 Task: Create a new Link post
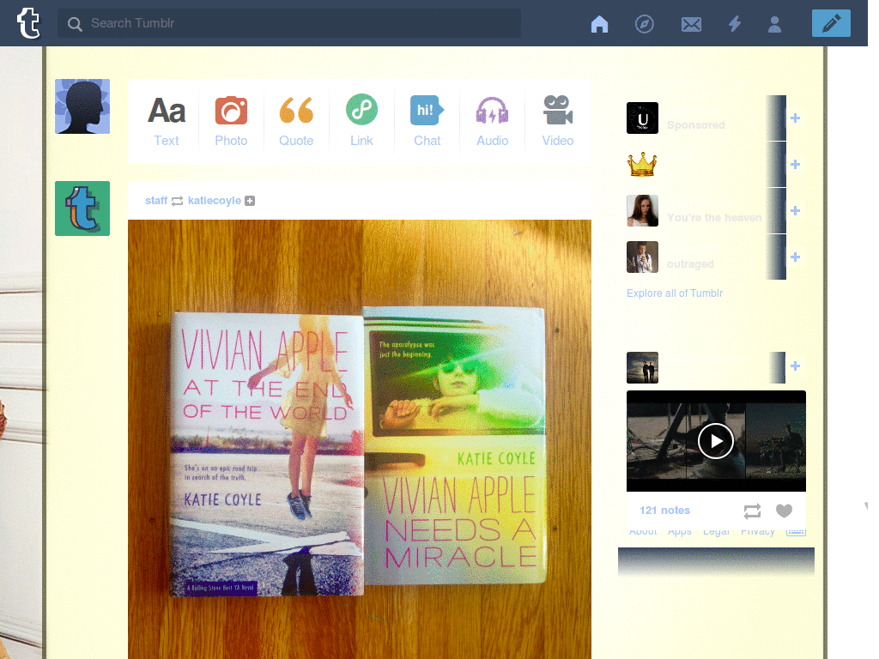click(x=361, y=121)
